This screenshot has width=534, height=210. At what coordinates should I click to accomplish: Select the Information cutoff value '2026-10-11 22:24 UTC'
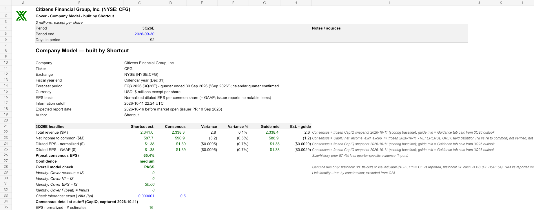(144, 103)
